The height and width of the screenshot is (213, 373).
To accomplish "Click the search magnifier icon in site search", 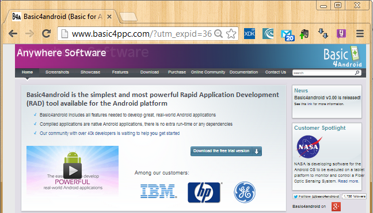I will coord(357,72).
